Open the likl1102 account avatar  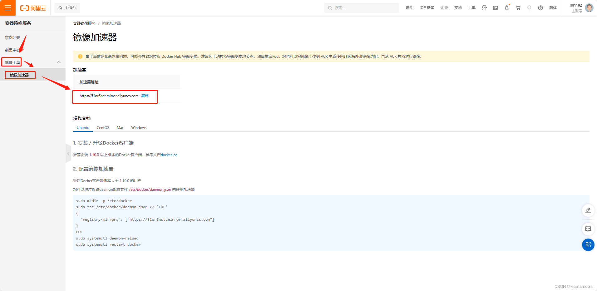589,8
